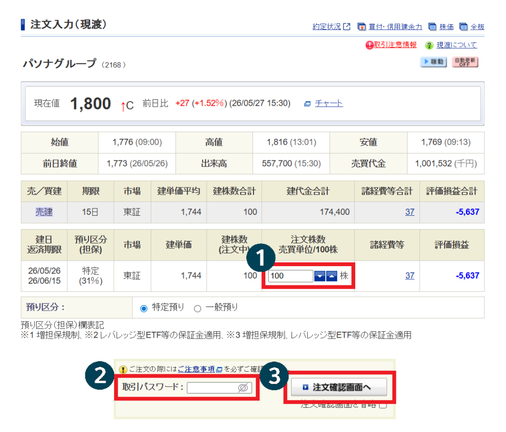506x432 pixels.
Task: Click the 期限 value 15日
Action: pos(90,212)
